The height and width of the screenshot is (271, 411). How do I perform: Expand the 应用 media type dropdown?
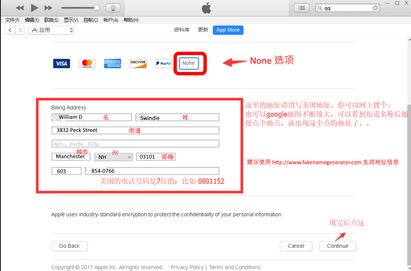[x=51, y=30]
